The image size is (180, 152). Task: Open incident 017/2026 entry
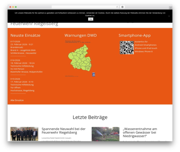tap(15, 42)
